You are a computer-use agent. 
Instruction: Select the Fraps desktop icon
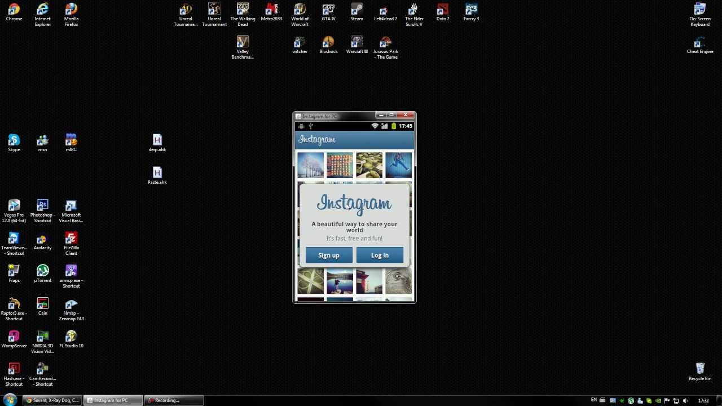tap(14, 274)
